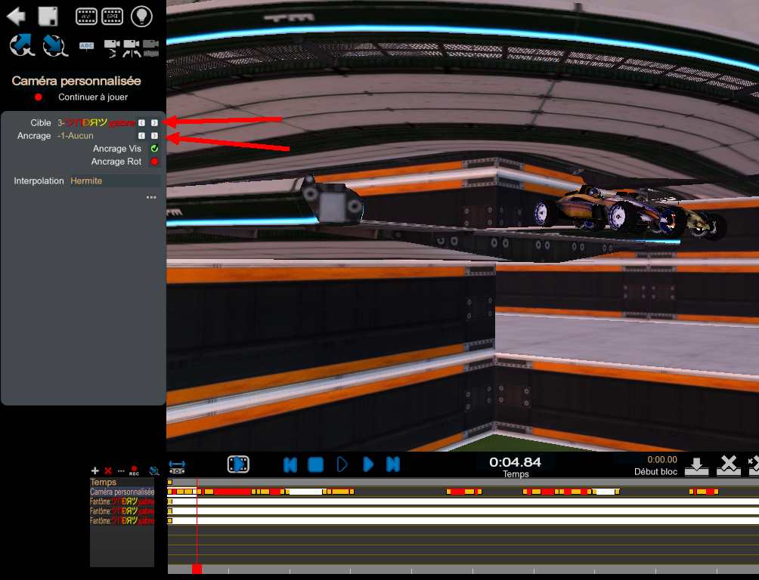Click the globe icon with the up-right arrow

point(22,45)
